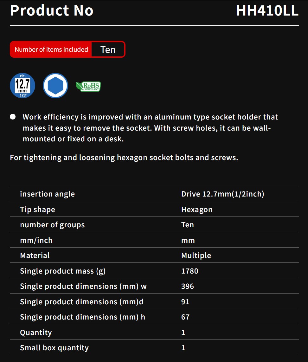This screenshot has height=362, width=308.
Task: Click the Drive 12.7mm(1/2inch) value
Action: [x=223, y=194]
